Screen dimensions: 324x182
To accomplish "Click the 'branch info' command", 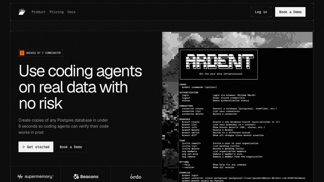I will tap(189, 127).
